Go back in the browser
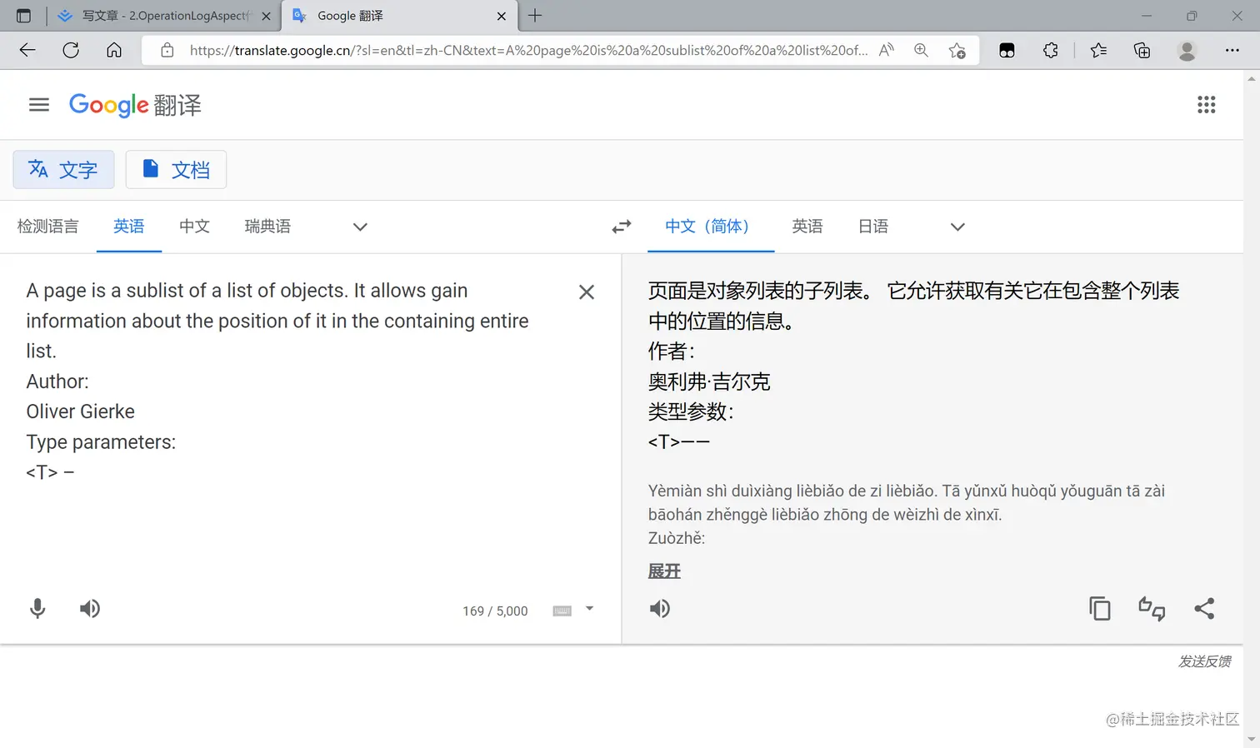 [27, 50]
